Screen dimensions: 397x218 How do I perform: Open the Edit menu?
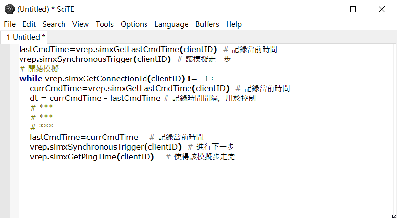pyautogui.click(x=29, y=24)
